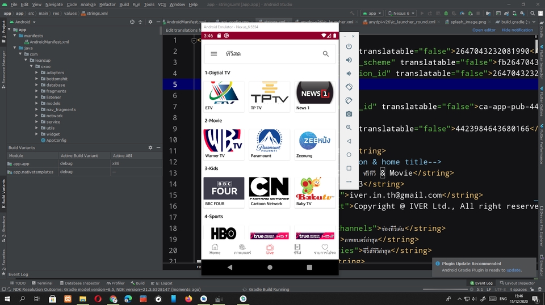Open ETV channel thumbnail
Viewport: 545px width, 305px height.
pyautogui.click(x=224, y=96)
